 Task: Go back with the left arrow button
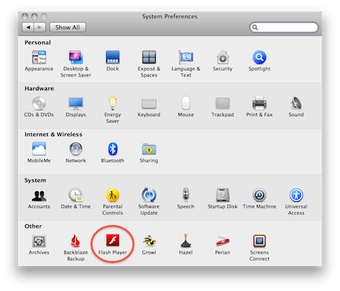click(x=28, y=27)
